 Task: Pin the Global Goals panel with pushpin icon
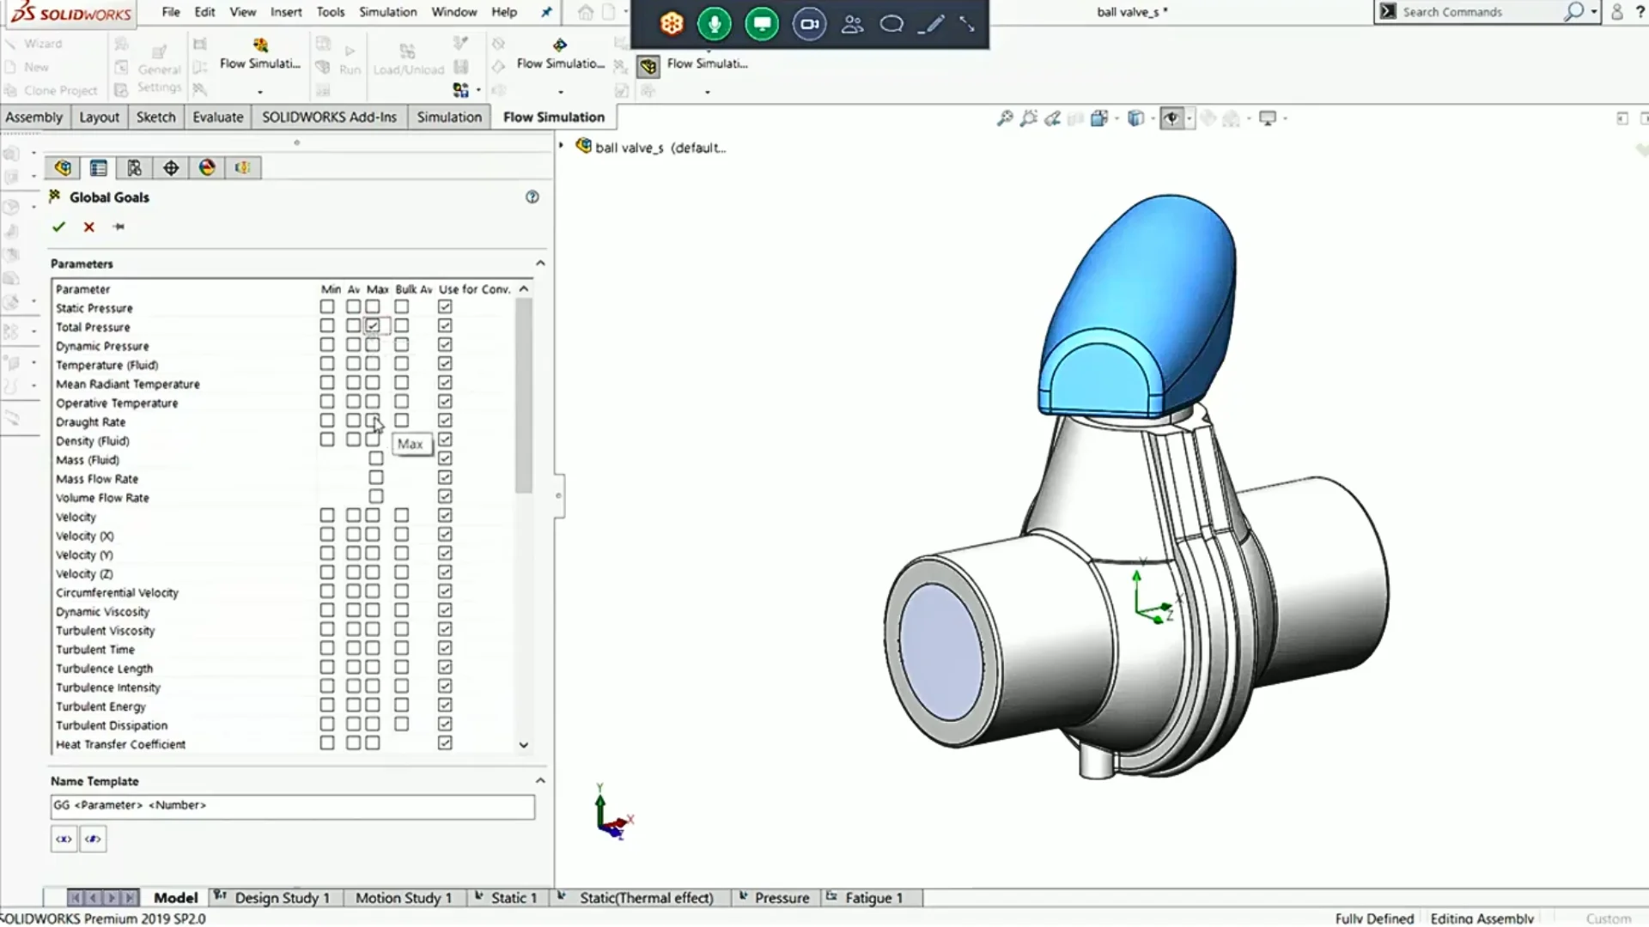coord(119,227)
